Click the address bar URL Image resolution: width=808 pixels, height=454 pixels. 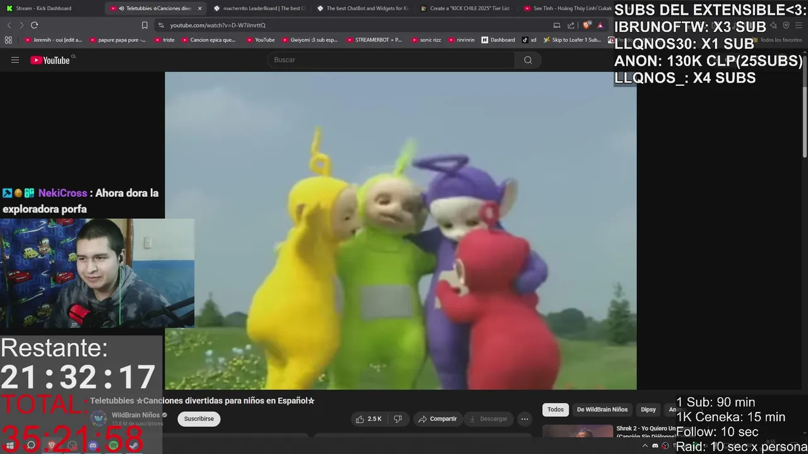click(218, 25)
